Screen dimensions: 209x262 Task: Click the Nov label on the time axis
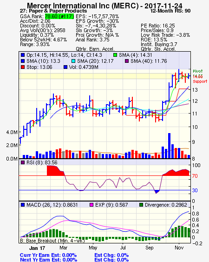tap(179, 248)
